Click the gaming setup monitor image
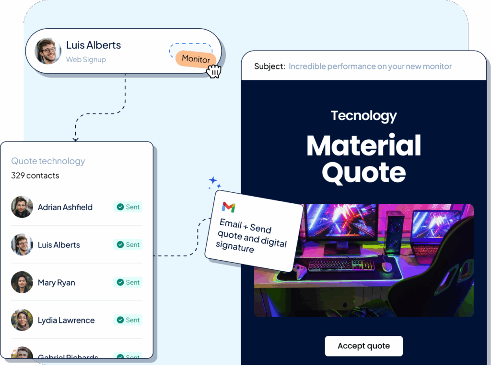This screenshot has height=365, width=491. [363, 260]
